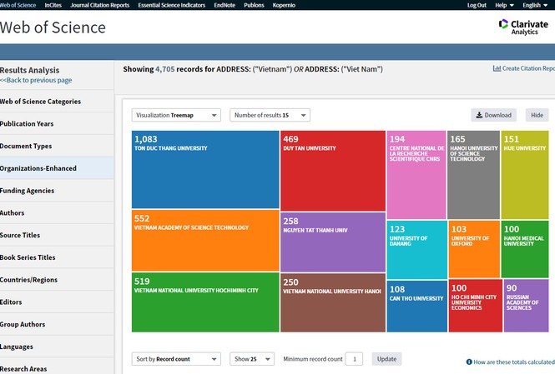This screenshot has width=555, height=374.
Task: Click How are these totals calculated link
Action: [514, 362]
